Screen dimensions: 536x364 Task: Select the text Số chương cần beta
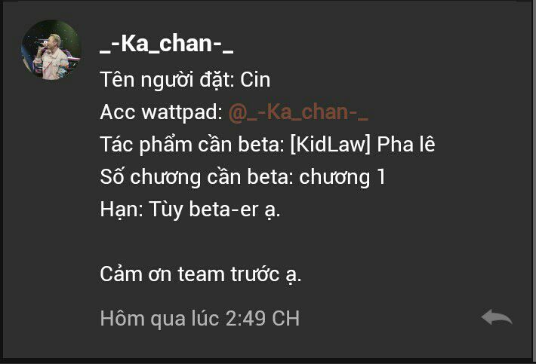pyautogui.click(x=196, y=177)
